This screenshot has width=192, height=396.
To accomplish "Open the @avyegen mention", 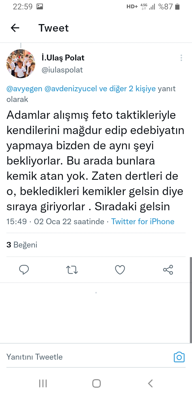I will (24, 89).
